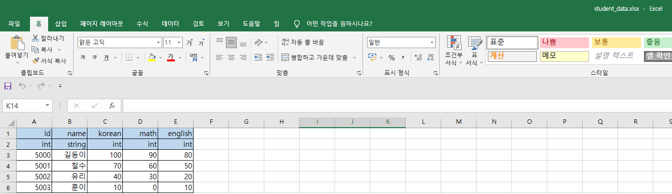This screenshot has height=194, width=672.
Task: Open the font size dropdown showing 11
Action: (179, 43)
